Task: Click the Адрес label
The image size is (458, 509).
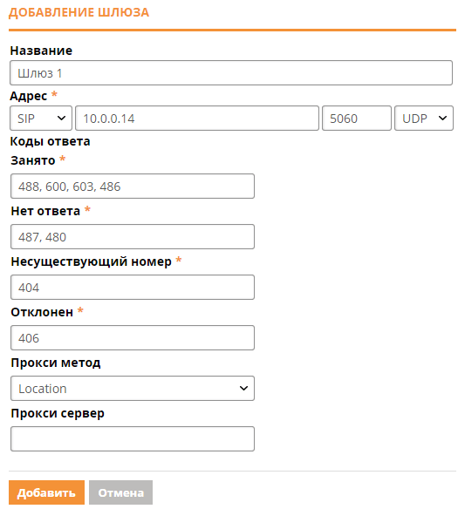Action: (x=29, y=96)
